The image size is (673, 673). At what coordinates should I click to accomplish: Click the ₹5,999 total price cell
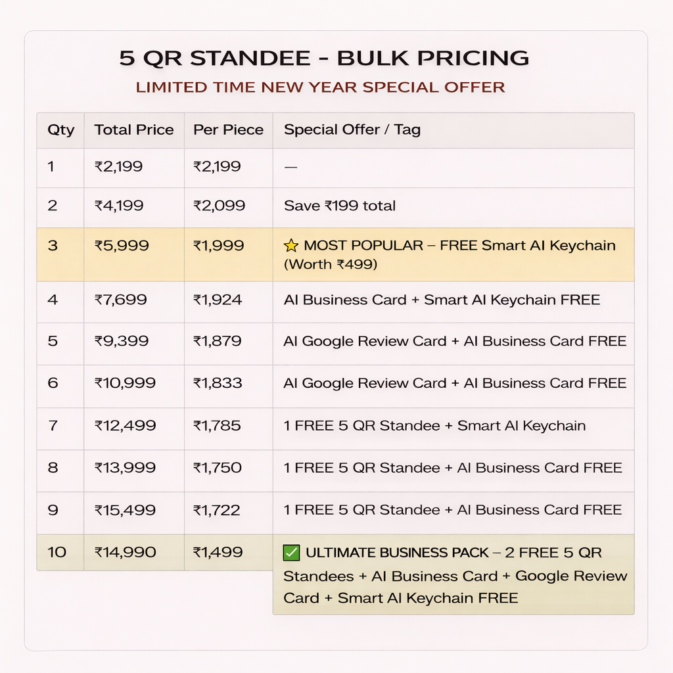pyautogui.click(x=122, y=246)
